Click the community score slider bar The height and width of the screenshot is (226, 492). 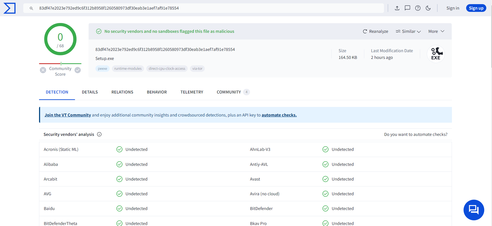tap(60, 64)
